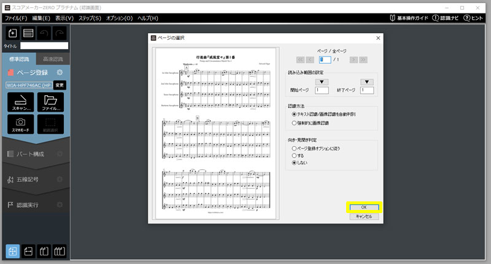Close the ページの選択 dialog

(378, 38)
